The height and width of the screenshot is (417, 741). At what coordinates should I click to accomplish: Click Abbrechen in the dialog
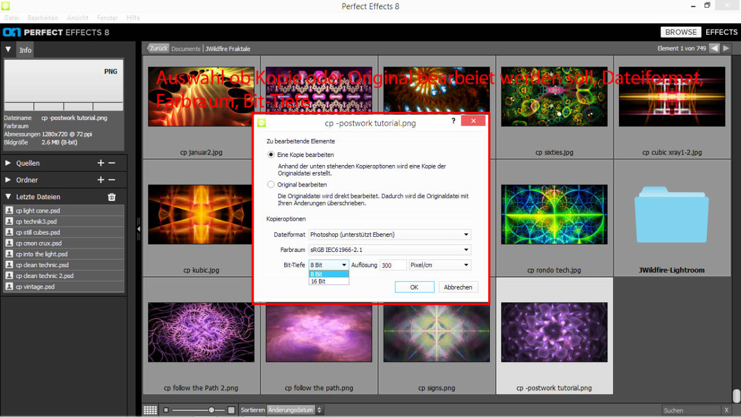pyautogui.click(x=458, y=287)
